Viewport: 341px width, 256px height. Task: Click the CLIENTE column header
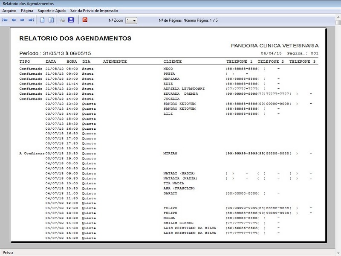(173, 61)
